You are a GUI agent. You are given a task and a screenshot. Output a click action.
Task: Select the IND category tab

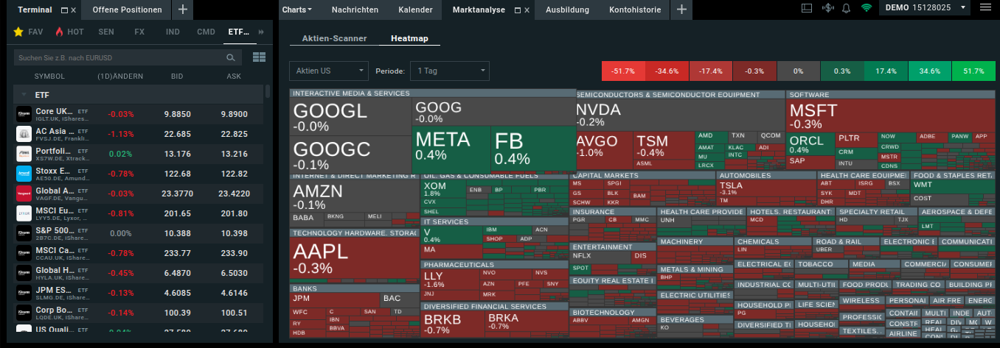pos(173,32)
